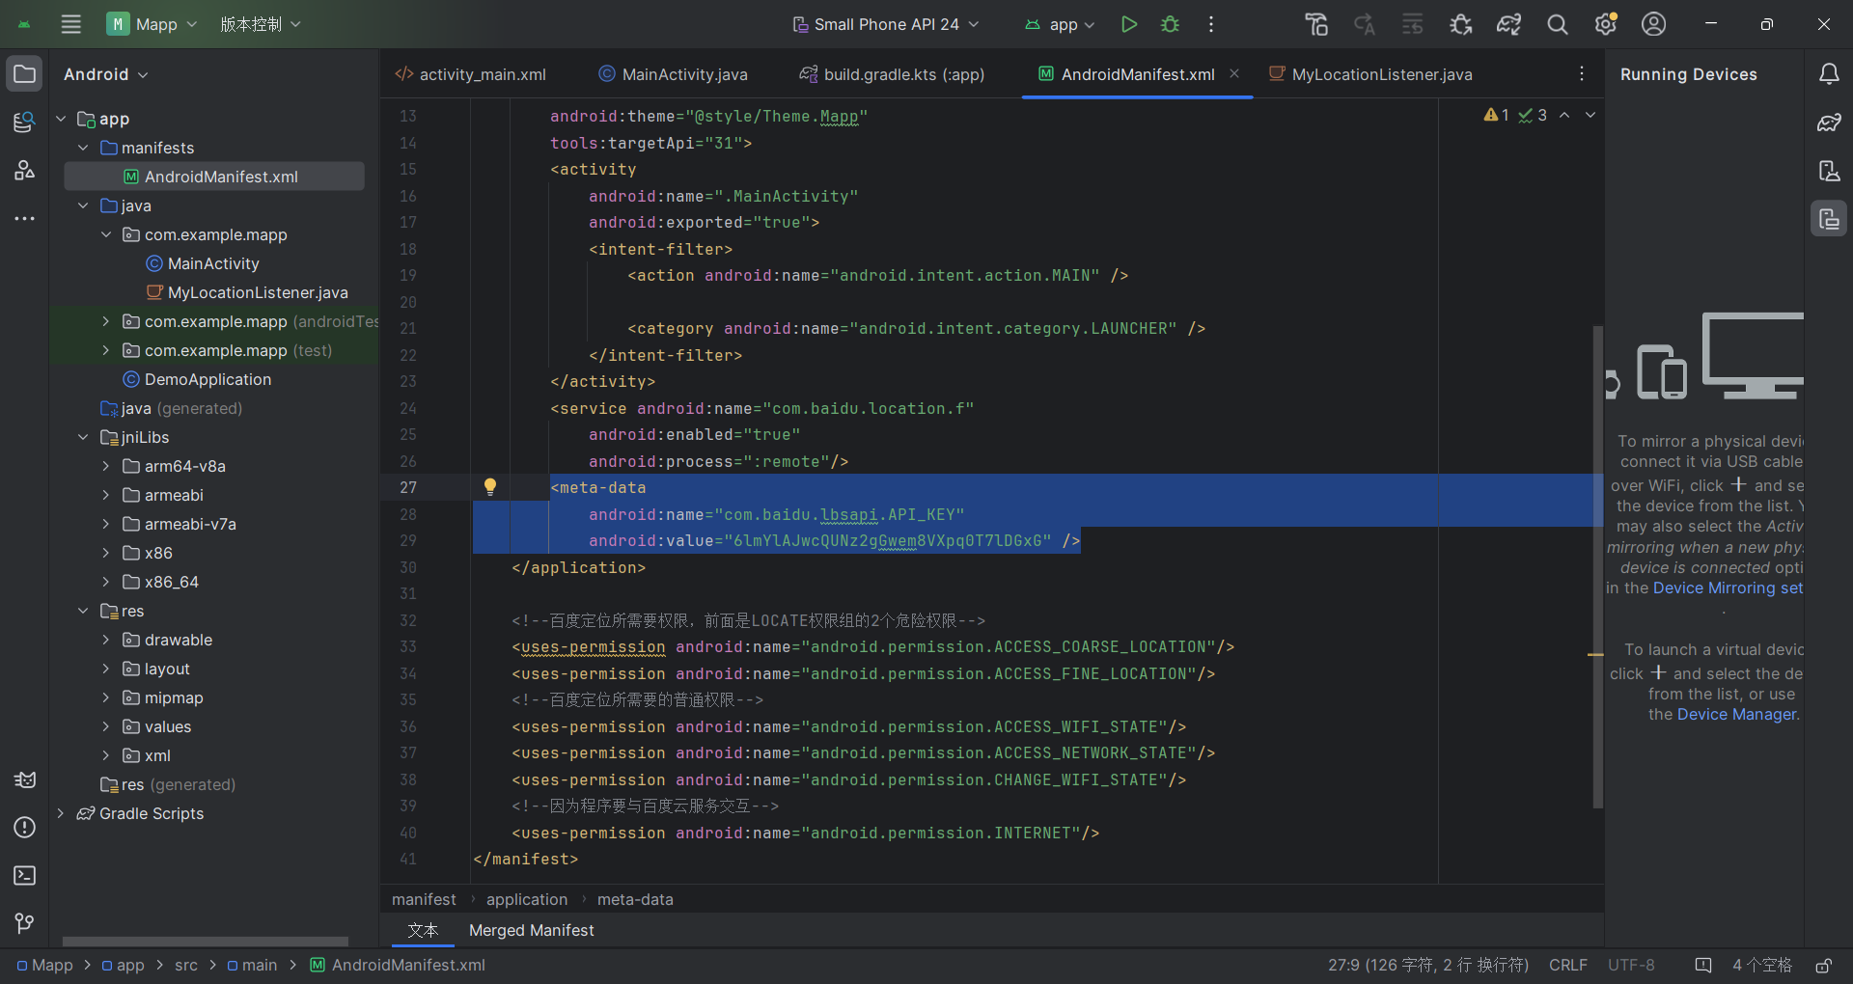The height and width of the screenshot is (984, 1853).
Task: Toggle read-only lock icon in status bar
Action: [1824, 966]
